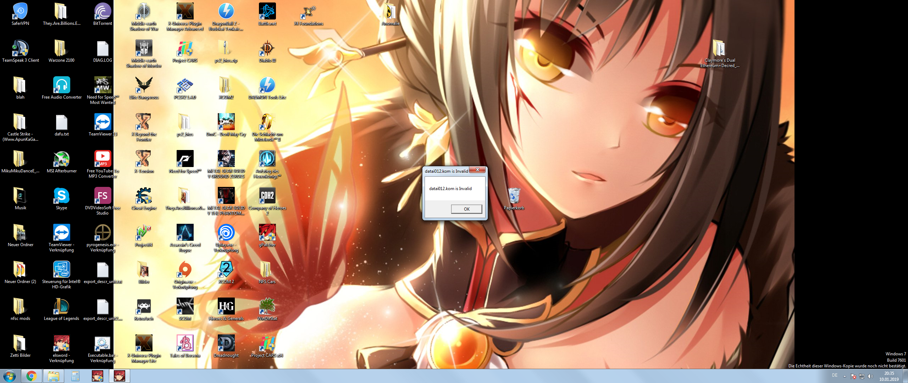Select the dafu.txt file

tap(61, 125)
